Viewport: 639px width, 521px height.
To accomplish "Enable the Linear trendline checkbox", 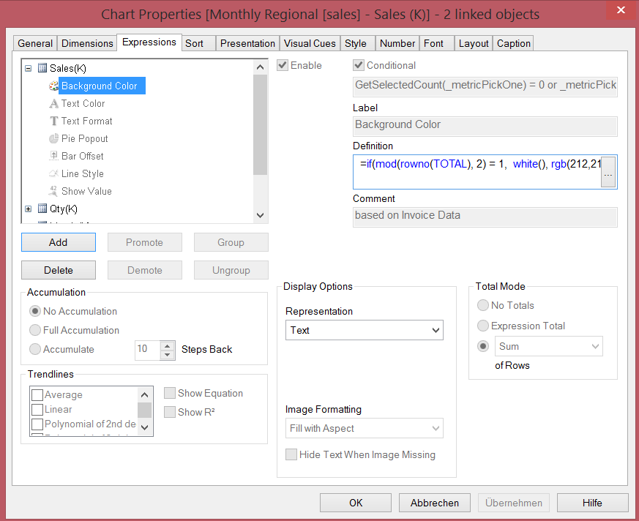I will [x=37, y=410].
